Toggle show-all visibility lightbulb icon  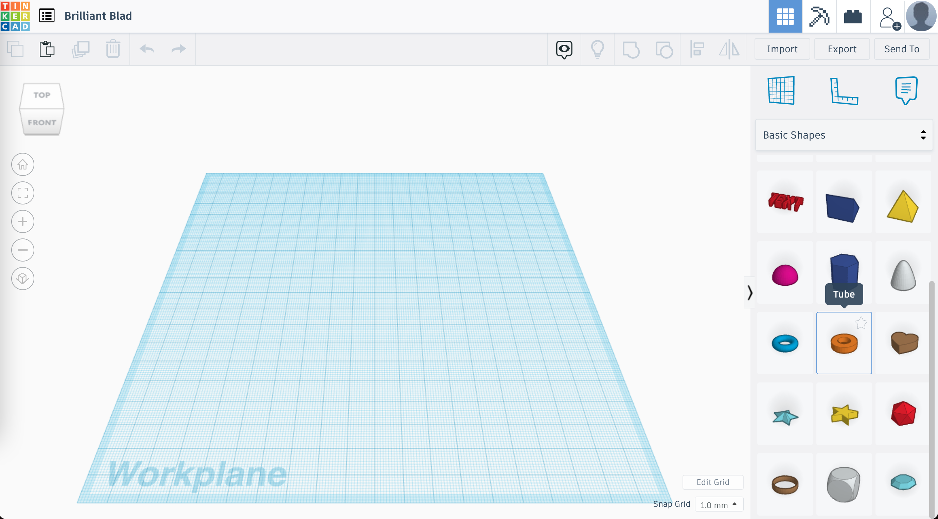[597, 49]
